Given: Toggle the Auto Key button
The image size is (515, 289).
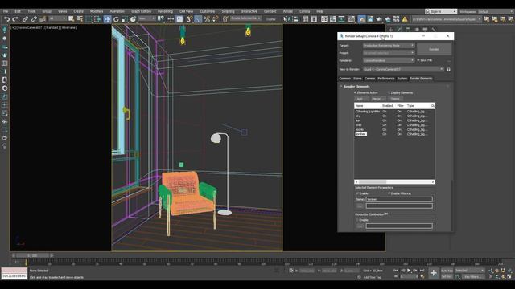Looking at the screenshot, I should pos(447,271).
